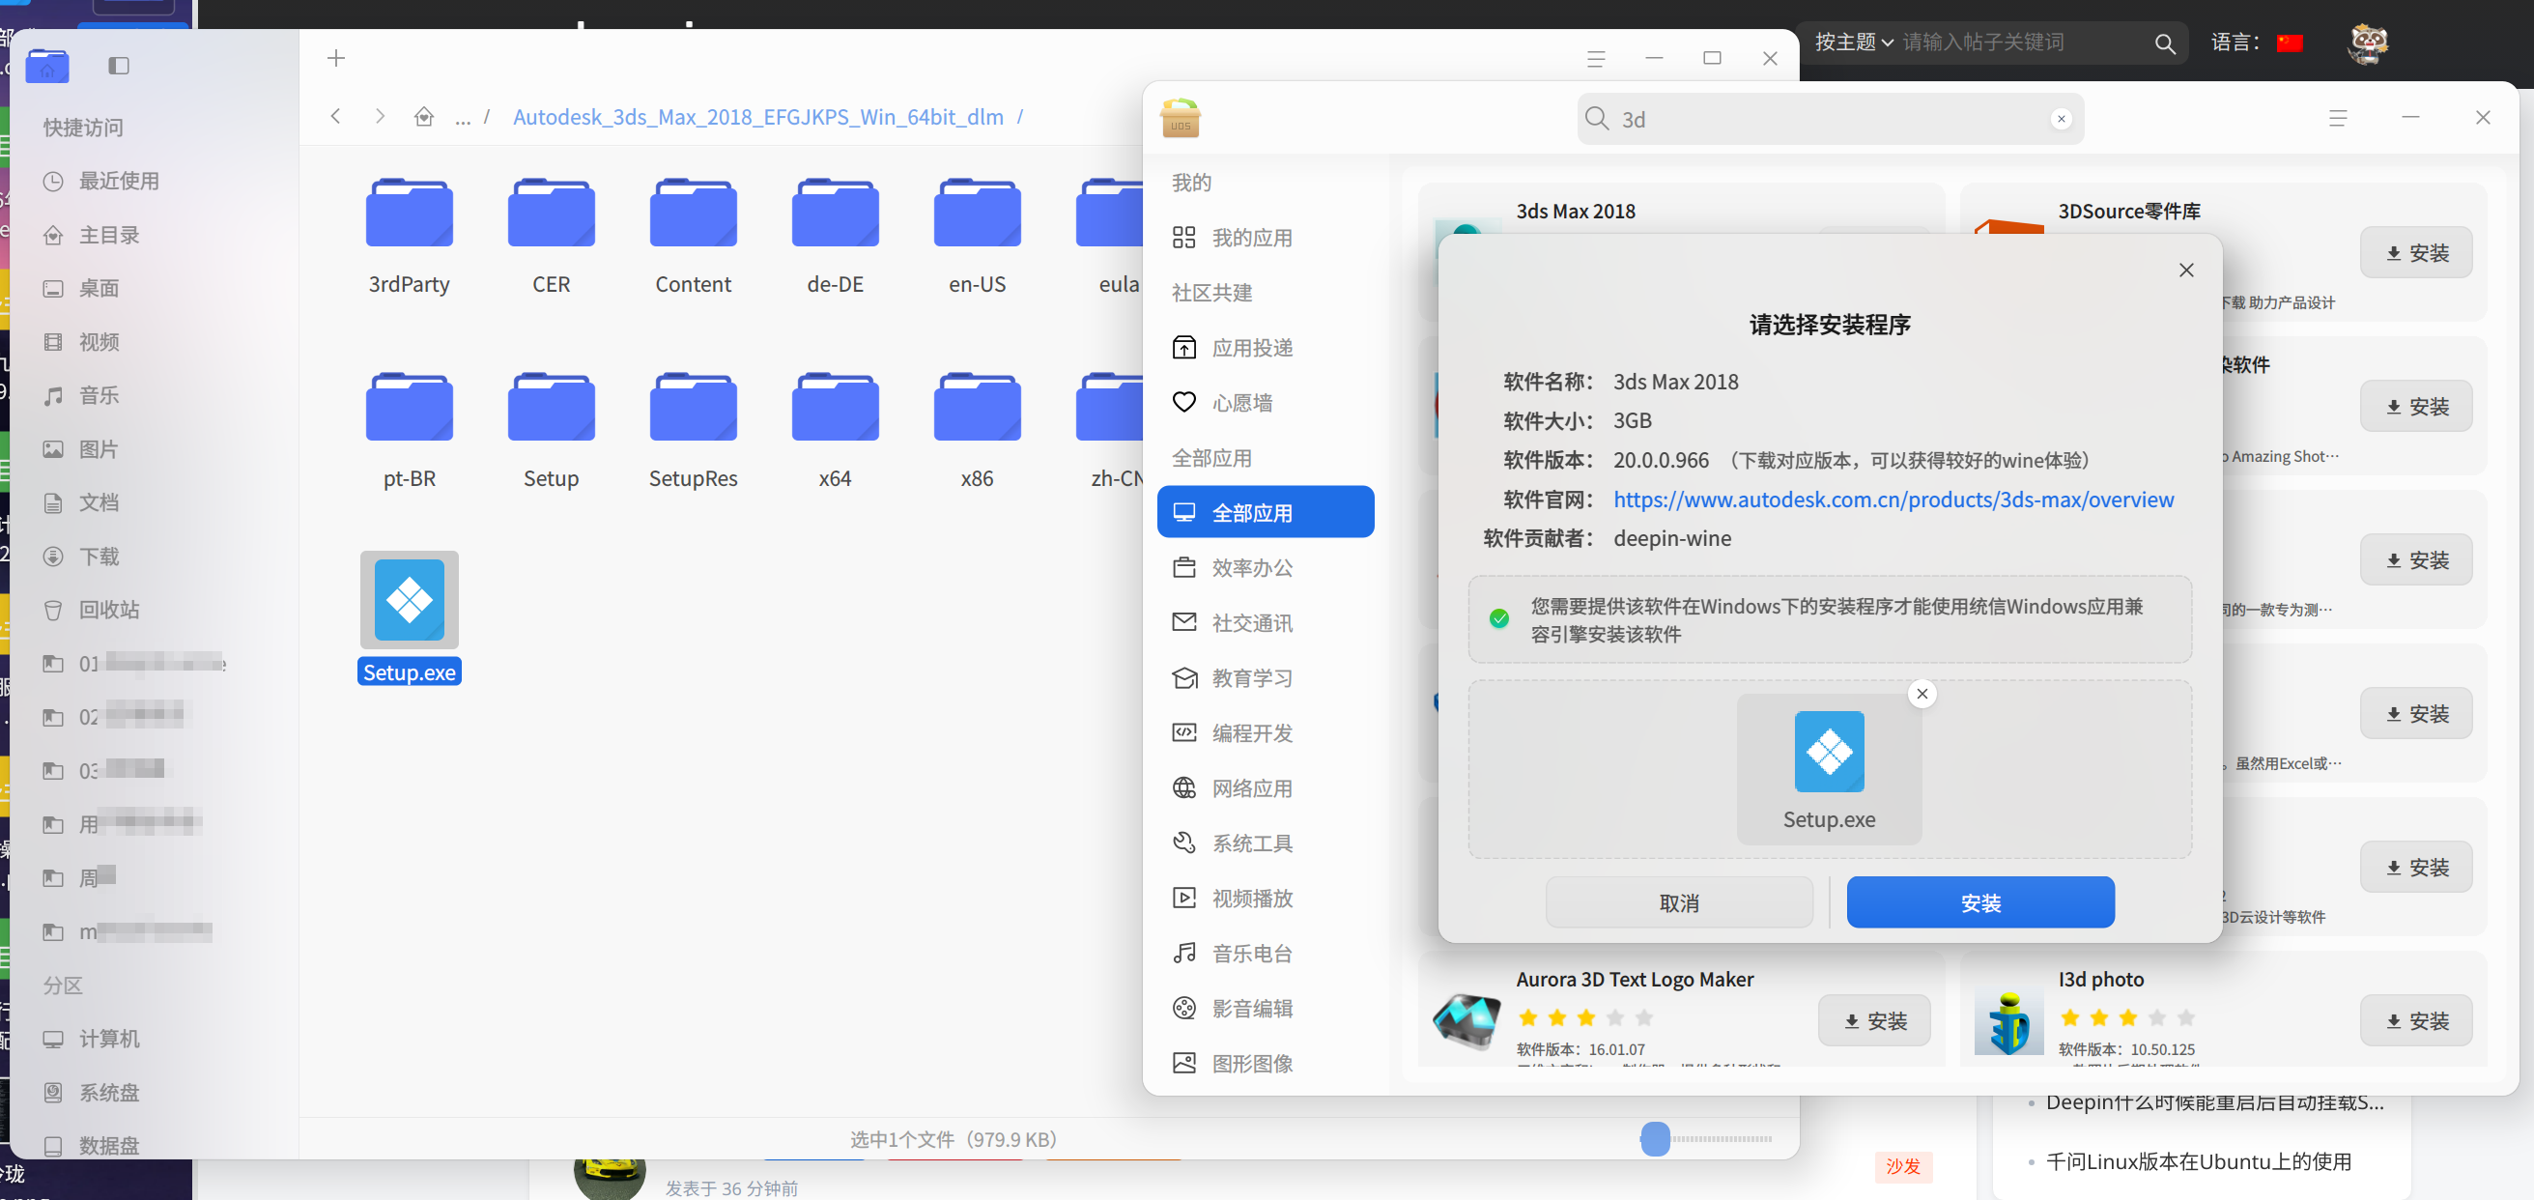Image resolution: width=2534 pixels, height=1200 pixels.
Task: Adjust the icon size slider in the file manager
Action: (x=1656, y=1139)
